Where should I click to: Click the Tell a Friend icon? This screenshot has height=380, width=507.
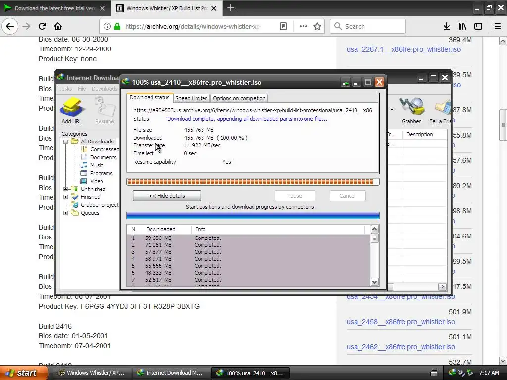click(x=440, y=110)
